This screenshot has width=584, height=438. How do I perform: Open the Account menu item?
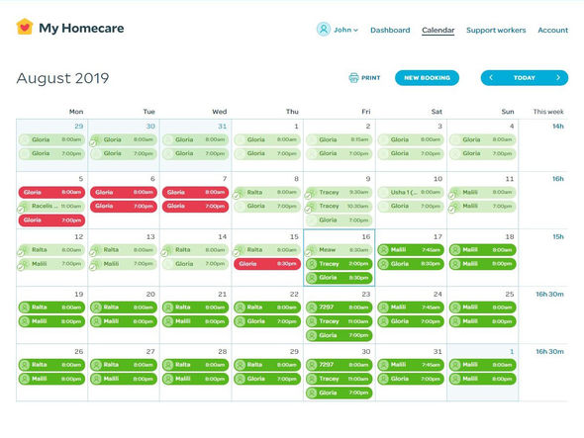[x=552, y=30]
